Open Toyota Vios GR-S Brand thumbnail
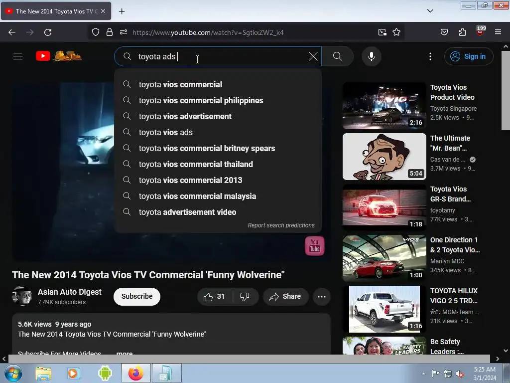Image resolution: width=510 pixels, height=383 pixels. point(384,207)
